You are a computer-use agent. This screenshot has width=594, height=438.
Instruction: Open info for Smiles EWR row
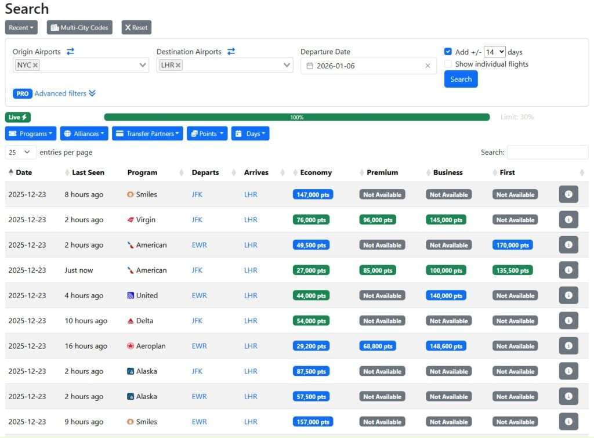pos(568,421)
